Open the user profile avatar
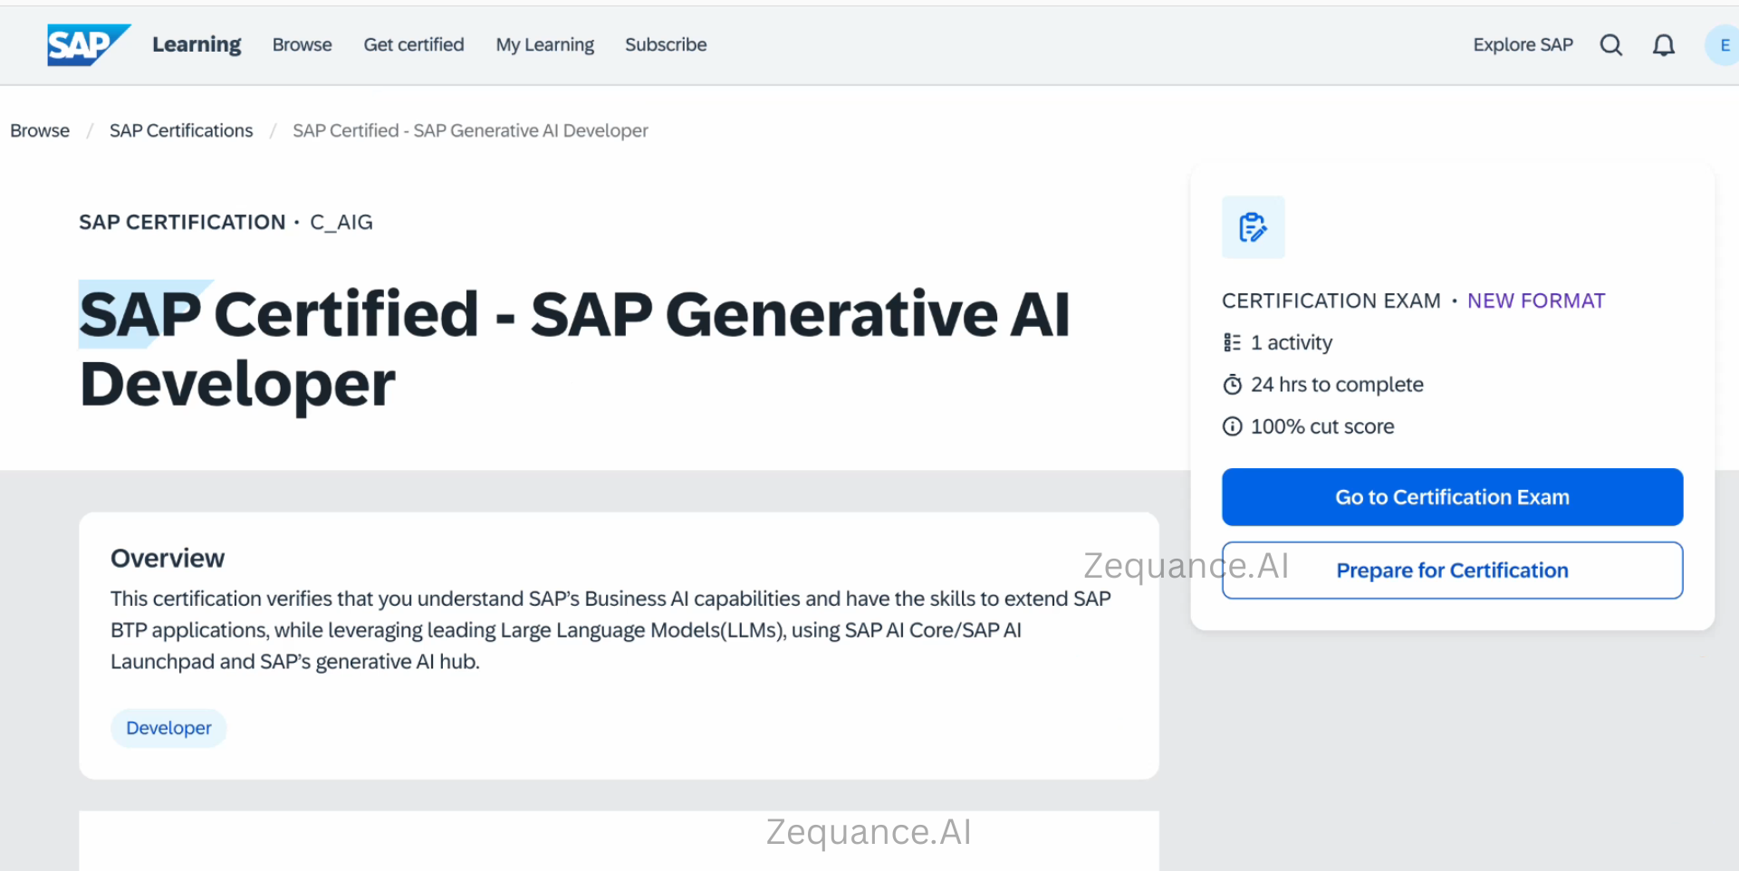Viewport: 1739px width, 871px height. pos(1724,44)
